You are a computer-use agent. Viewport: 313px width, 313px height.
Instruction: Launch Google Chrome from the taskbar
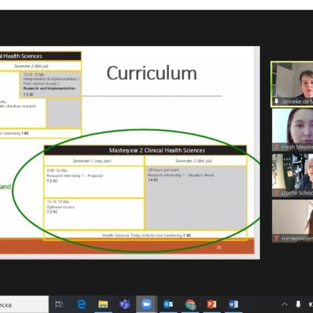tap(190, 305)
